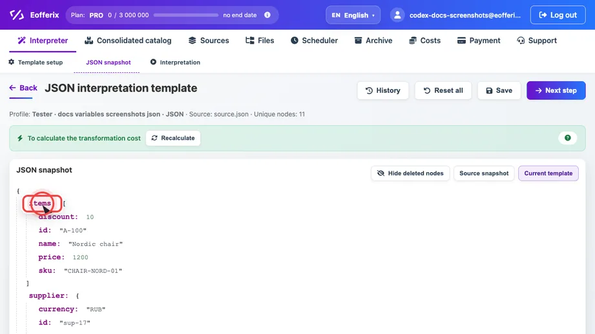The image size is (595, 334).
Task: Click the items node key
Action: coord(41,203)
